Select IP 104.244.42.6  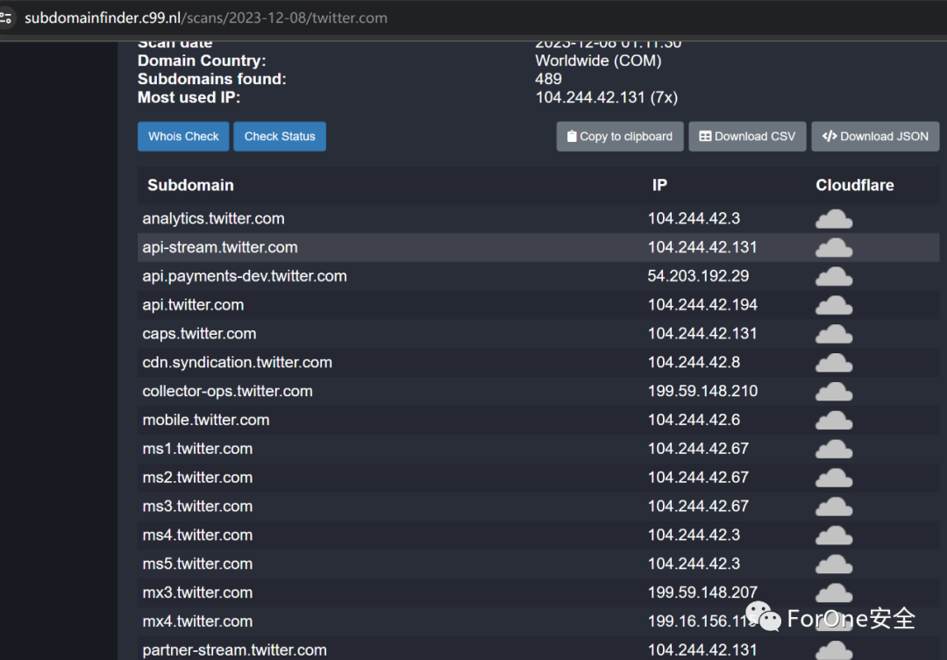[694, 420]
